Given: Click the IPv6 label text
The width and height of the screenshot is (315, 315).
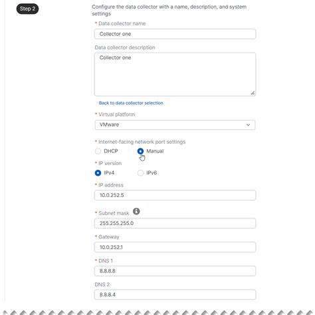Looking at the screenshot, I should (x=152, y=172).
